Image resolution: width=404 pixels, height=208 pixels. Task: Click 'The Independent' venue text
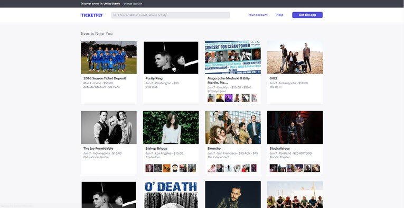218,157
